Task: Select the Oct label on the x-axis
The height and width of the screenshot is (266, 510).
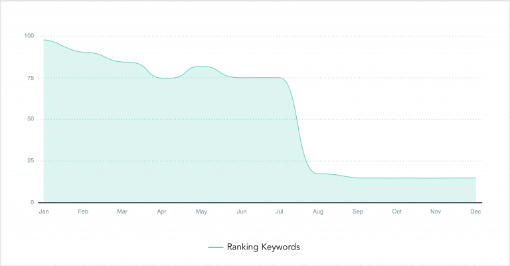Action: [397, 211]
